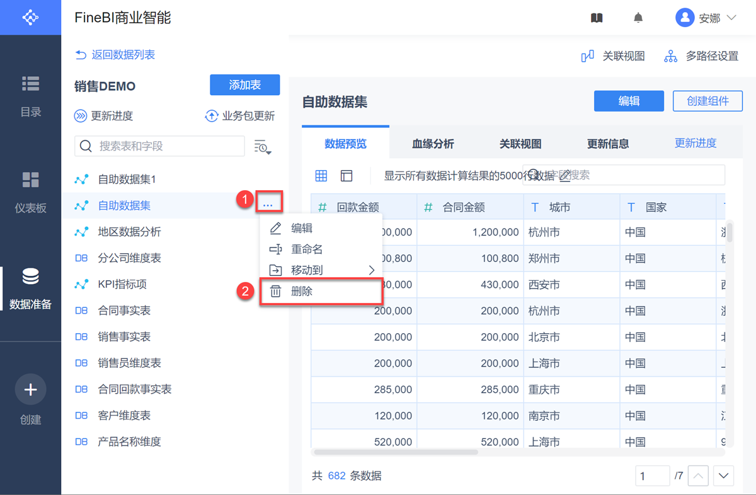
Task: Click the vertical table scrollbar
Action: 730,232
